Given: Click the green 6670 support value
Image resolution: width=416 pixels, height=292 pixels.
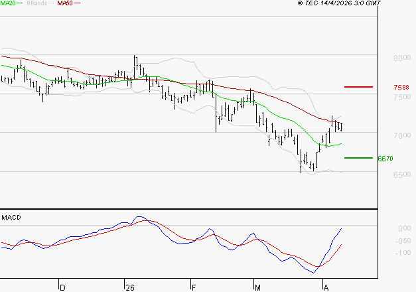Looking at the screenshot, I should [x=385, y=159].
